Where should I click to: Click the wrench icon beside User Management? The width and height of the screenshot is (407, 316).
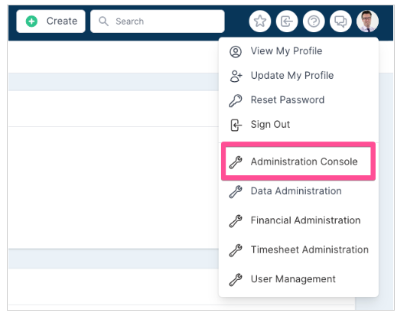pos(236,279)
